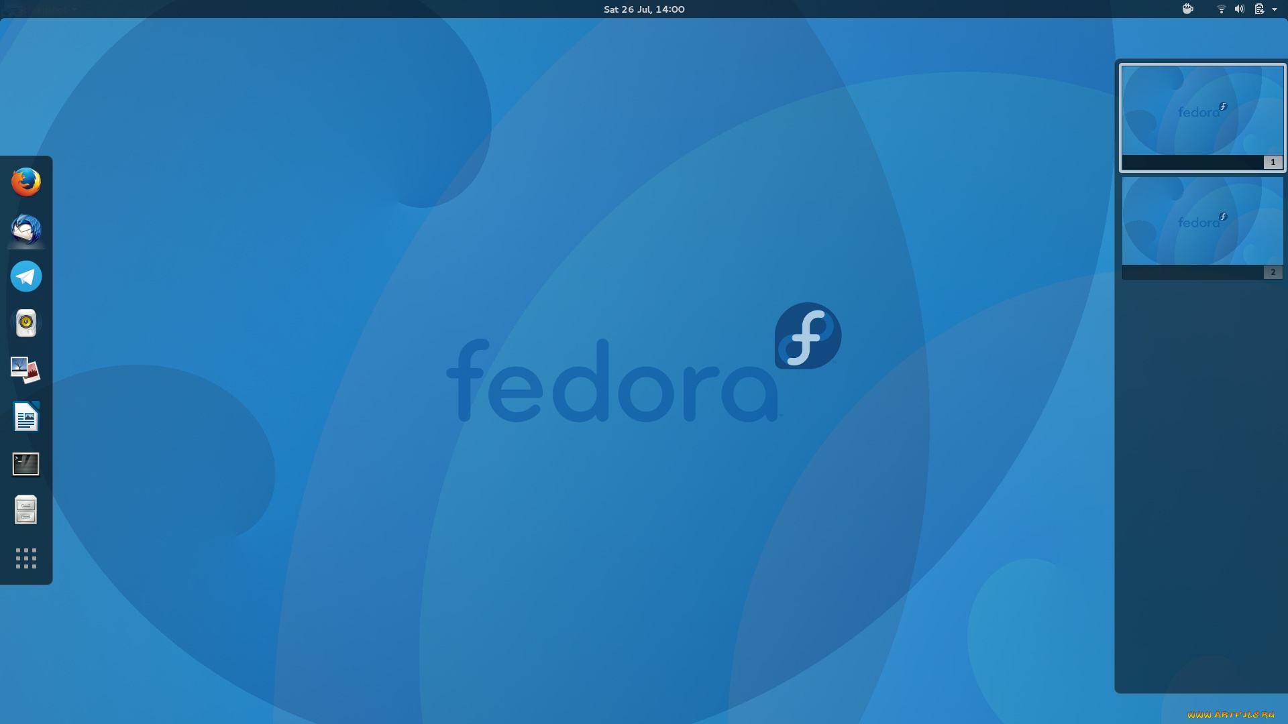Screen dimensions: 1288x724
Task: Open the system status menu arrow
Action: click(x=1275, y=9)
